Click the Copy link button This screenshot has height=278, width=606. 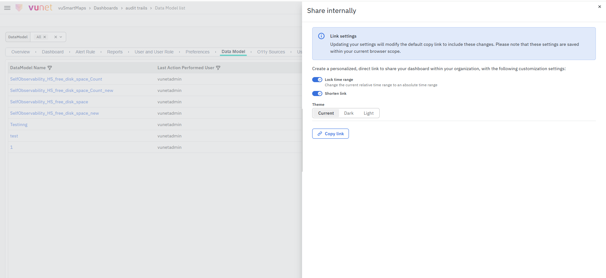coord(331,134)
